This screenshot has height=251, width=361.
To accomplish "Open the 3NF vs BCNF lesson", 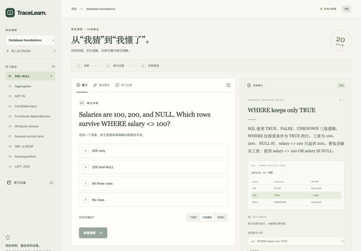I will (30, 147).
